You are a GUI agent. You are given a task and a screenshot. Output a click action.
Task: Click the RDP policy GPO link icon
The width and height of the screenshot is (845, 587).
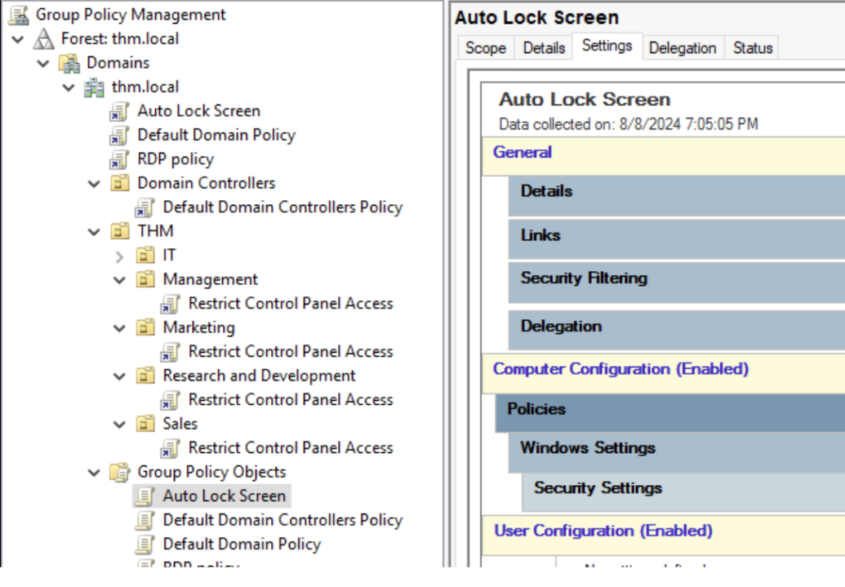click(120, 159)
